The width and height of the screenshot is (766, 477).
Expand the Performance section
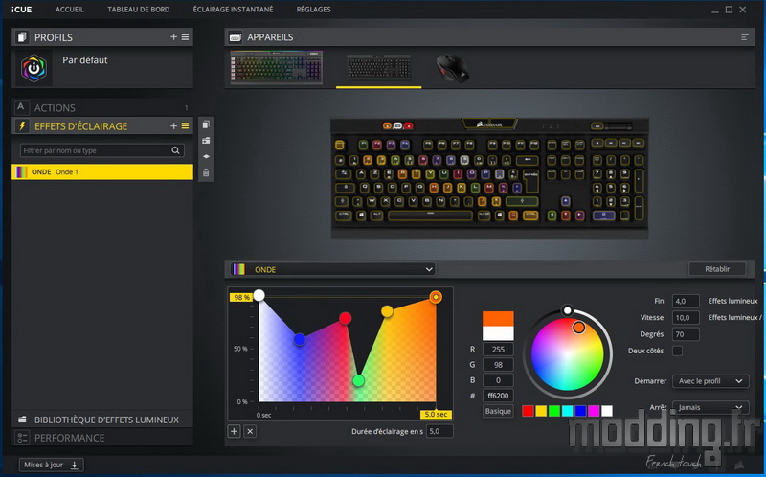coord(102,438)
